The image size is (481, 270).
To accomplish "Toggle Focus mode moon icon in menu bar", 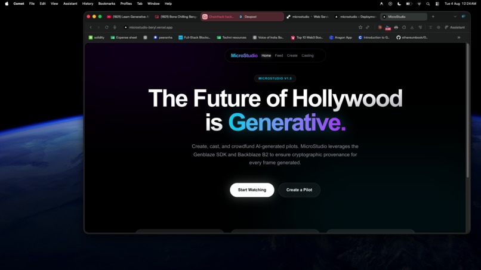I will [399, 4].
